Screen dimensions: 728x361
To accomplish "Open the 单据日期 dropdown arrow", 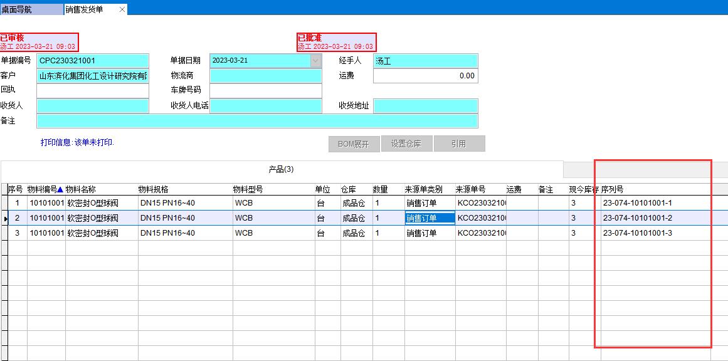I will click(315, 61).
